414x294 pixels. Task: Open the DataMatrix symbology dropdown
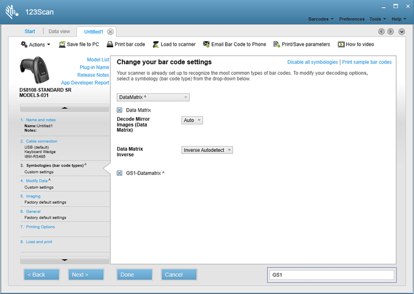coord(153,97)
